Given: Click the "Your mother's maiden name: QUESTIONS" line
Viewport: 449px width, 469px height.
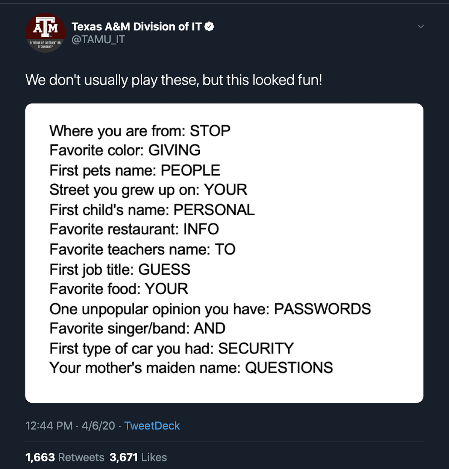Looking at the screenshot, I should click(x=191, y=368).
